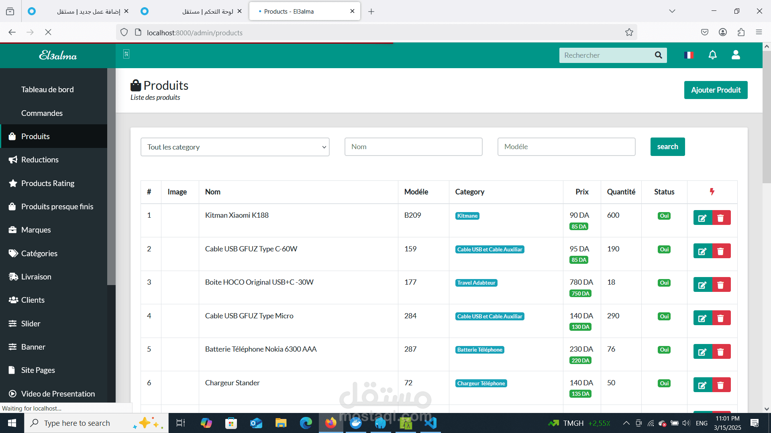Viewport: 771px width, 433px height.
Task: Delete the Cable USB GFUZ Type C-60W product
Action: click(x=721, y=251)
